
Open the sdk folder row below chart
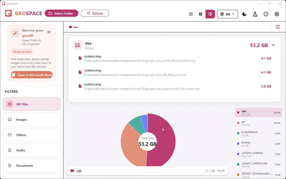tap(147, 171)
